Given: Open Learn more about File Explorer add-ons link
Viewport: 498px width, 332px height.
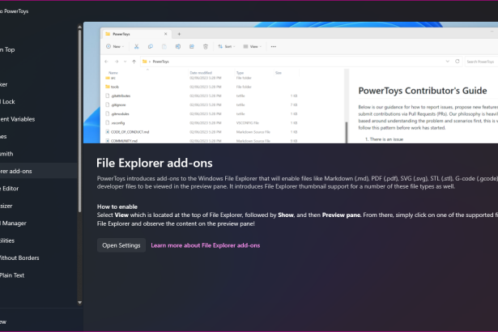Looking at the screenshot, I should coord(206,245).
